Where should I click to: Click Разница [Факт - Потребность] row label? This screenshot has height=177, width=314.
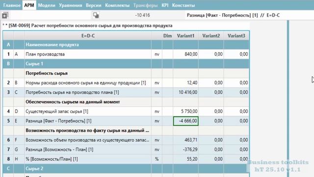(58, 121)
